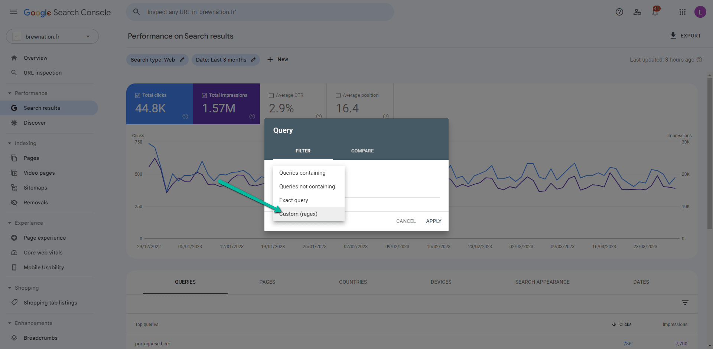Click the Video pages icon
This screenshot has width=713, height=349.
(x=14, y=173)
